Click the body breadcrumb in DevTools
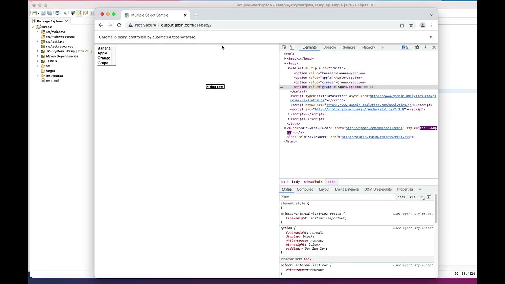This screenshot has height=284, width=505. pyautogui.click(x=296, y=182)
